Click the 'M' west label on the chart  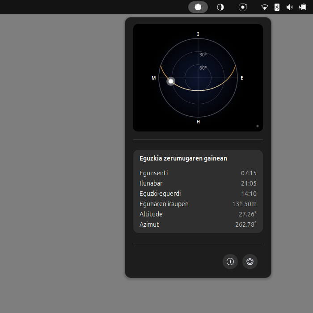coord(153,78)
